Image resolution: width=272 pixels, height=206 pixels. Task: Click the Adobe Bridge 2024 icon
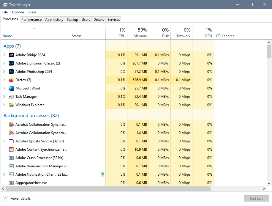pos(11,55)
